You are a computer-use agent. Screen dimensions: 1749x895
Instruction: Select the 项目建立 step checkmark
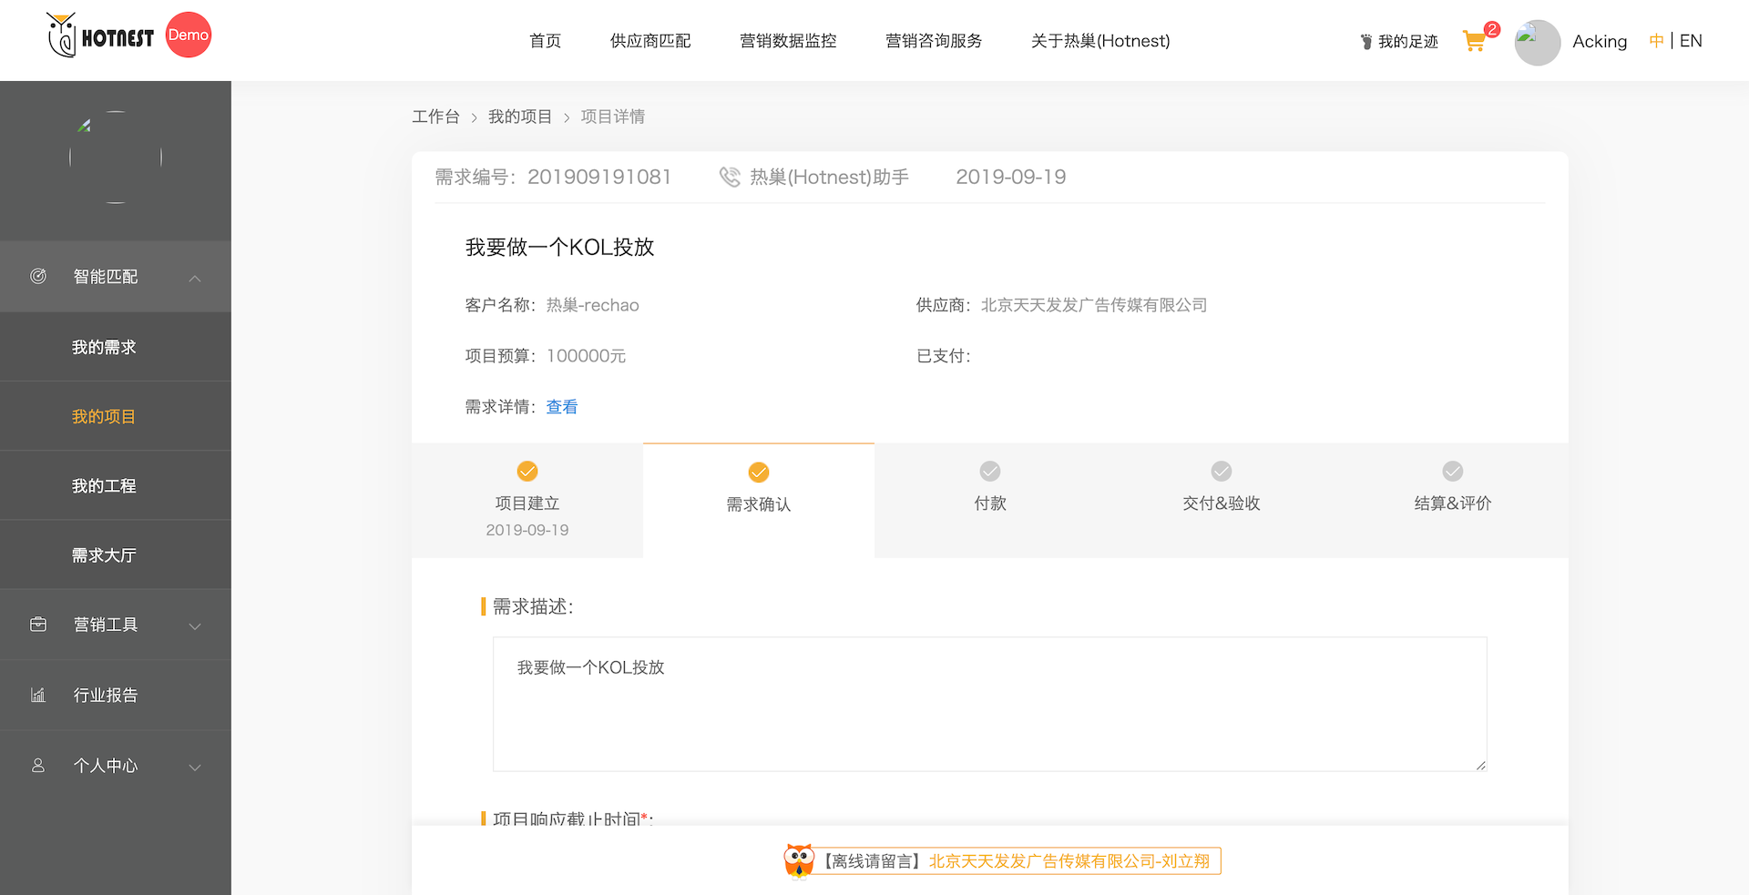click(527, 471)
